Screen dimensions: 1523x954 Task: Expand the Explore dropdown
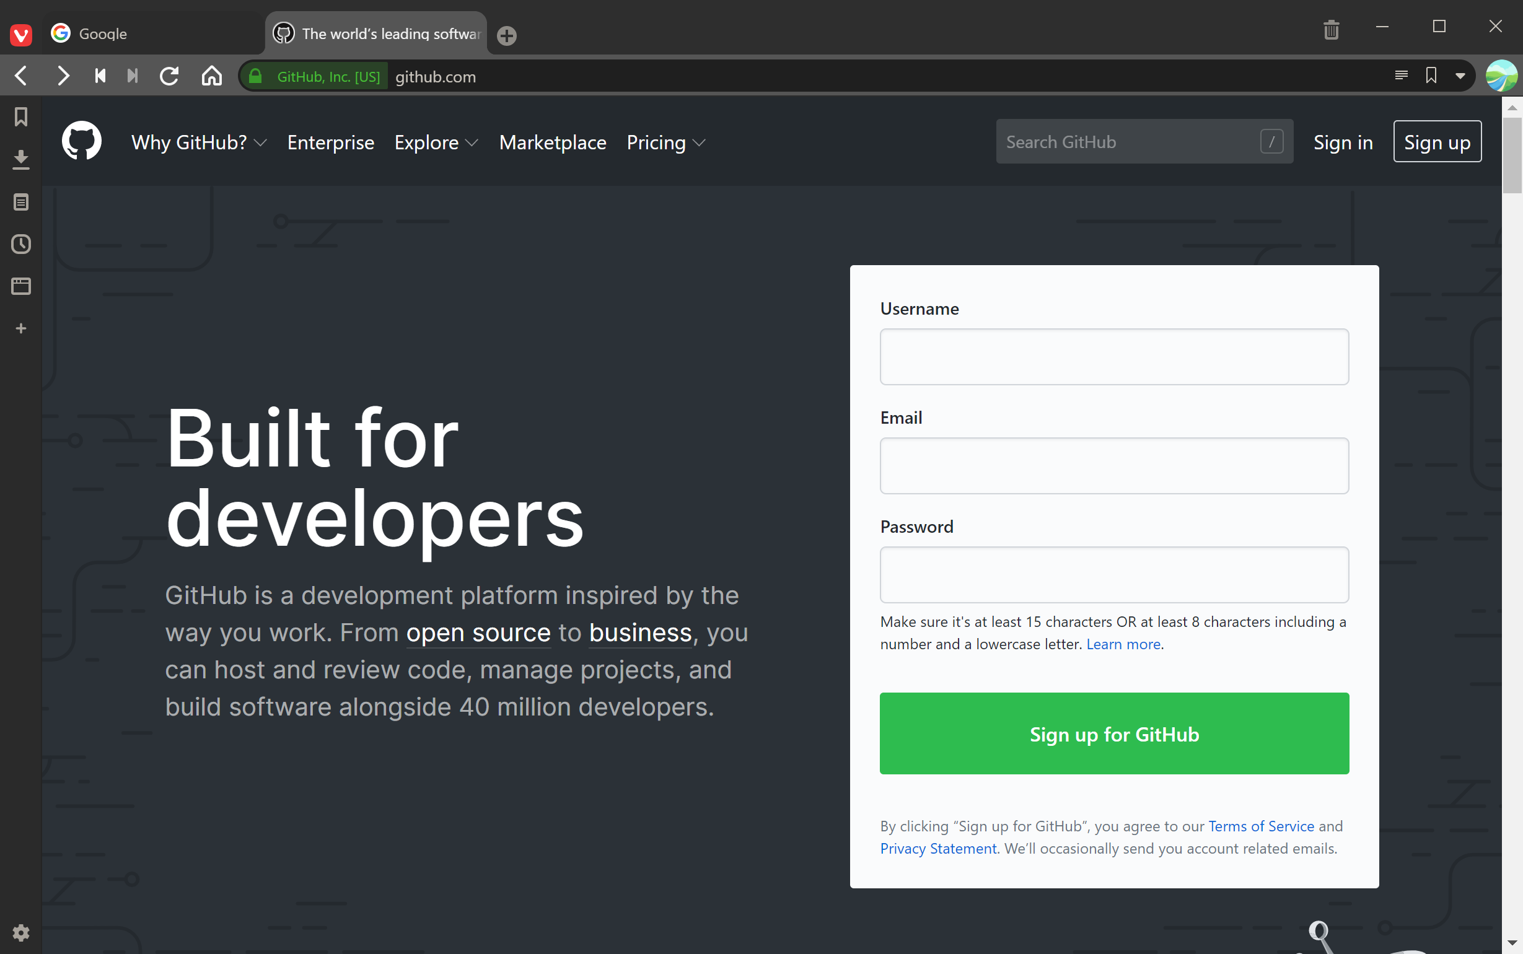(436, 142)
